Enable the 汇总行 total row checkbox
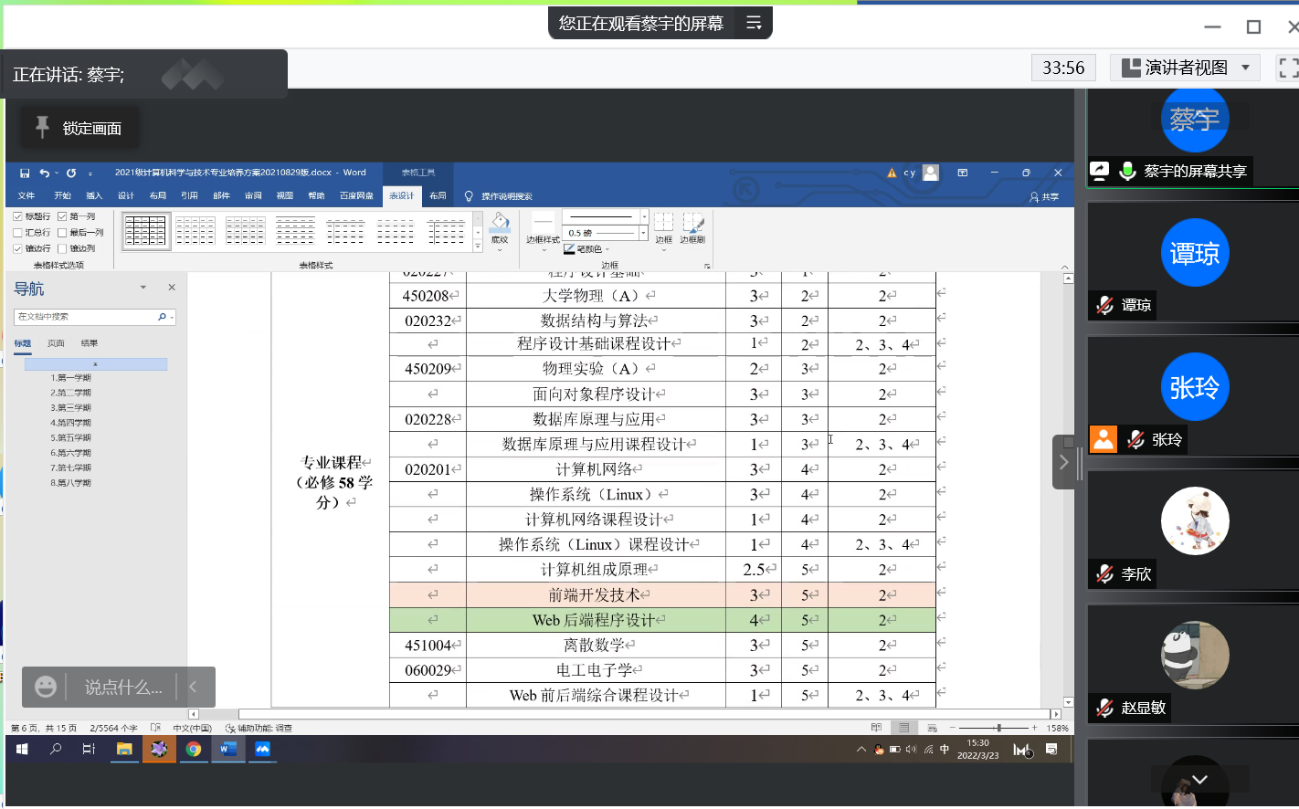The height and width of the screenshot is (809, 1299). tap(17, 232)
